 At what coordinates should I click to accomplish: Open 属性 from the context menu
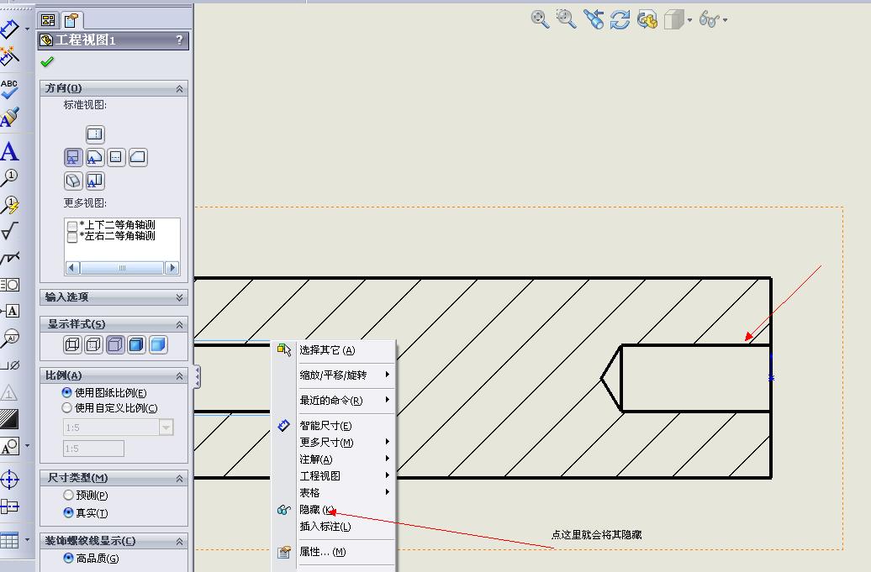click(x=334, y=552)
